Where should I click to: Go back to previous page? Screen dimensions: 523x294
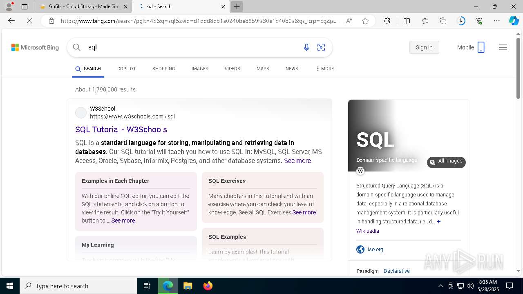click(11, 21)
